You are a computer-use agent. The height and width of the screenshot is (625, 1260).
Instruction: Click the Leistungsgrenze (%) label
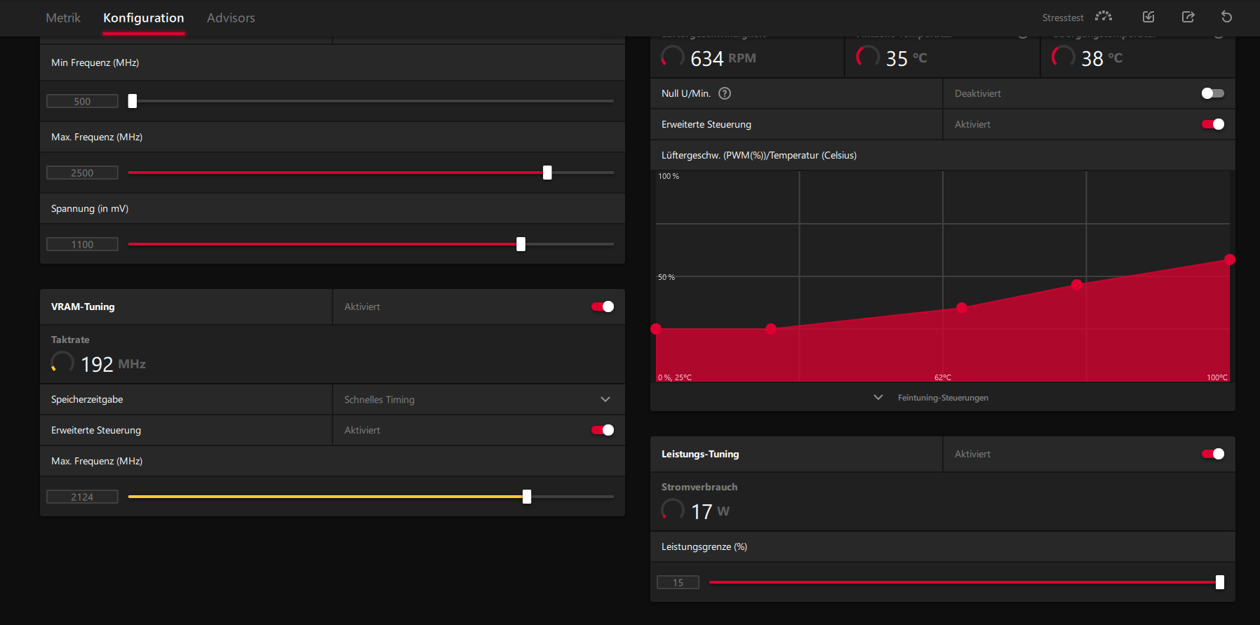(x=704, y=546)
